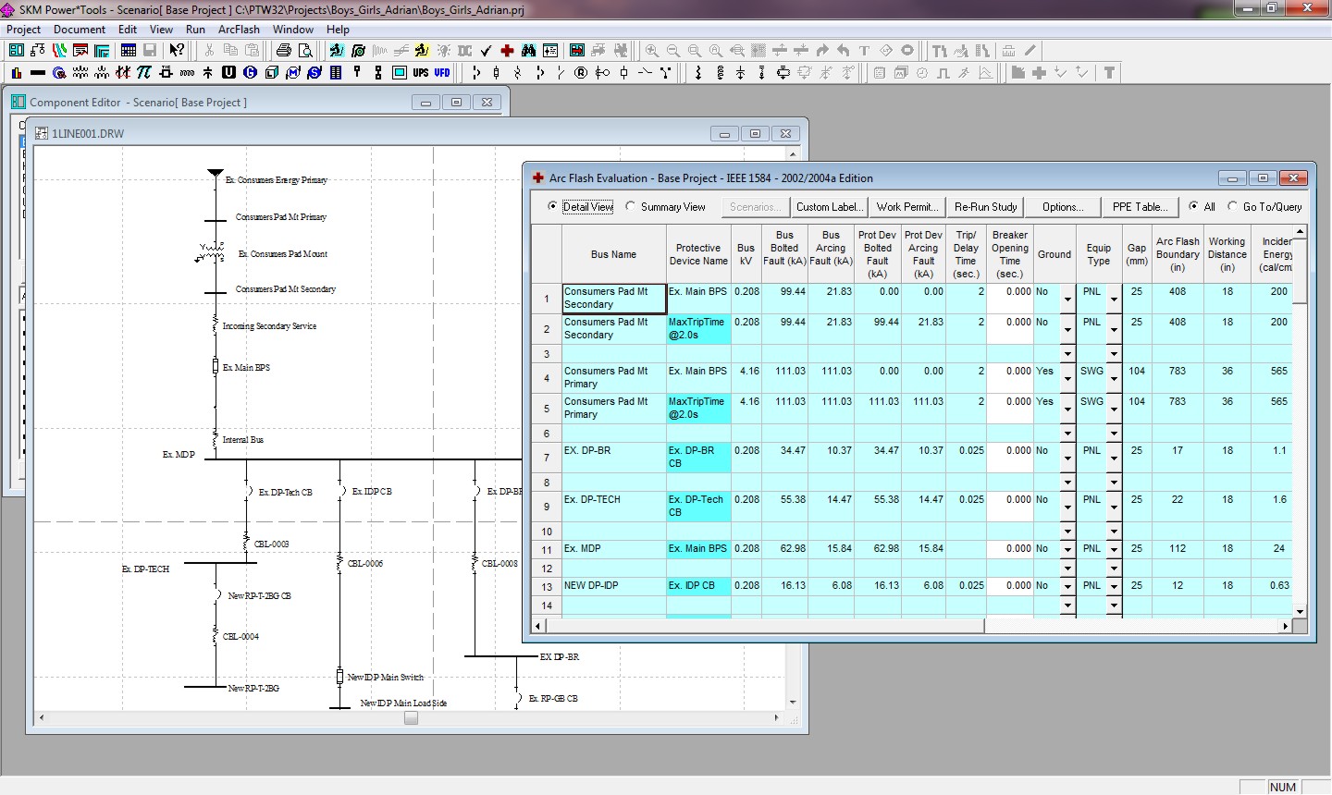This screenshot has width=1332, height=795.
Task: Select the 3D box component icon
Action: click(x=272, y=72)
